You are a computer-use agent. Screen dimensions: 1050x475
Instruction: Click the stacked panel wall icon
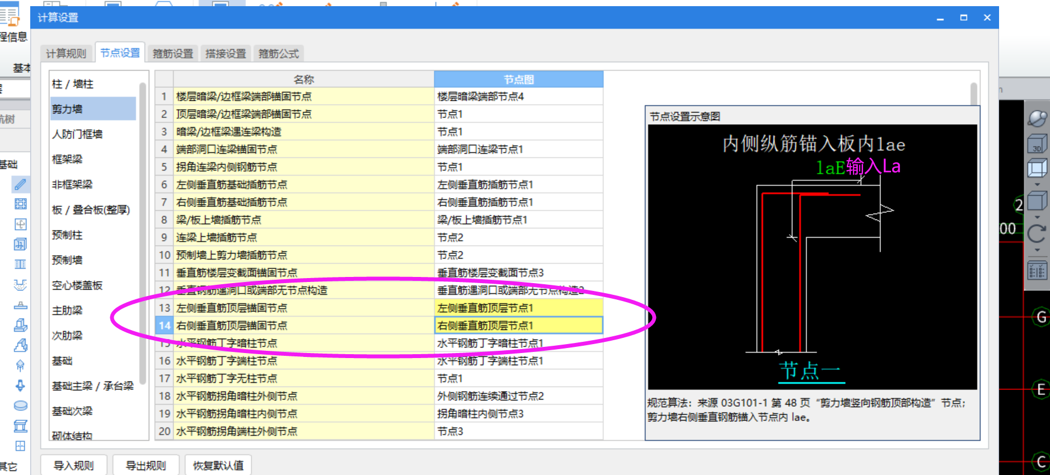20,244
